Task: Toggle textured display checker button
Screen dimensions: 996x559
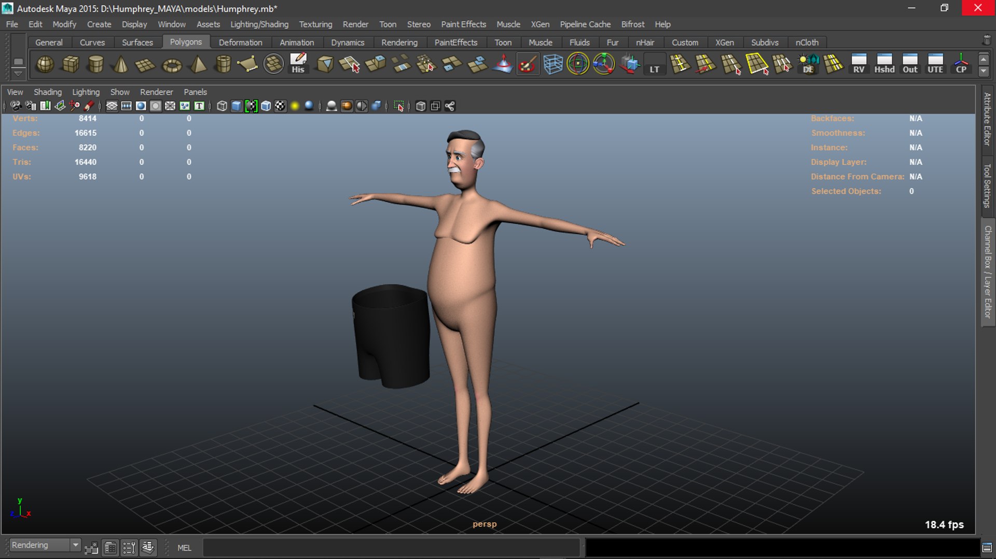Action: [x=280, y=106]
